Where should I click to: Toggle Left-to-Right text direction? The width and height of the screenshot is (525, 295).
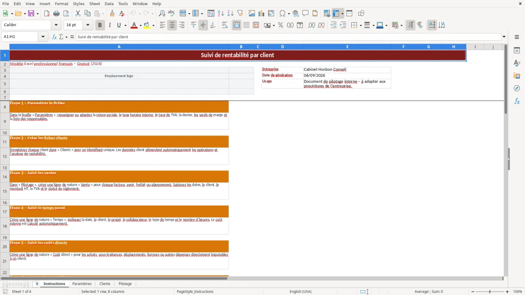click(410, 25)
